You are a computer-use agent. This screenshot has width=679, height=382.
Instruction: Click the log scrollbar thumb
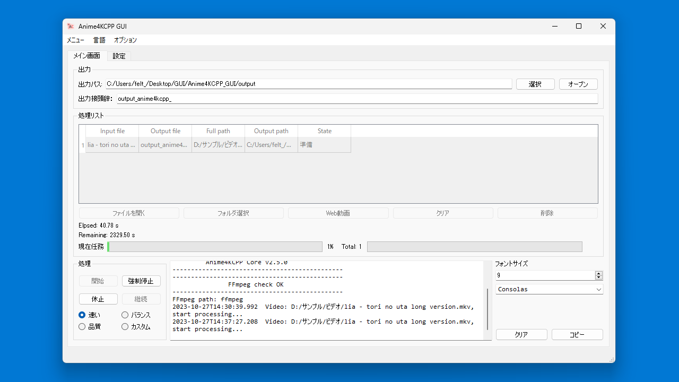[488, 309]
